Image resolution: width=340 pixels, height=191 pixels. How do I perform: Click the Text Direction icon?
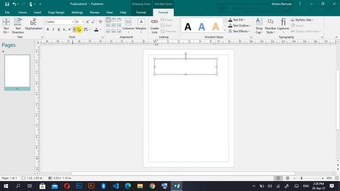coord(18,26)
